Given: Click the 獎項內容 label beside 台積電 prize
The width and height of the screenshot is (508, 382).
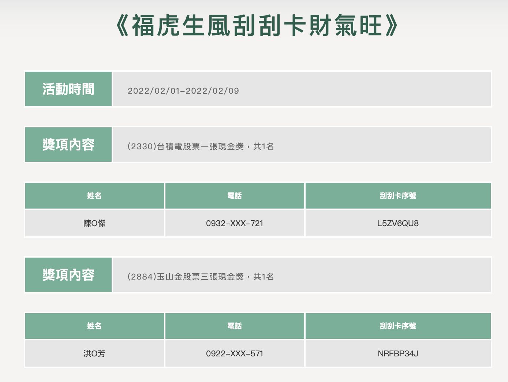Looking at the screenshot, I should click(x=68, y=145).
